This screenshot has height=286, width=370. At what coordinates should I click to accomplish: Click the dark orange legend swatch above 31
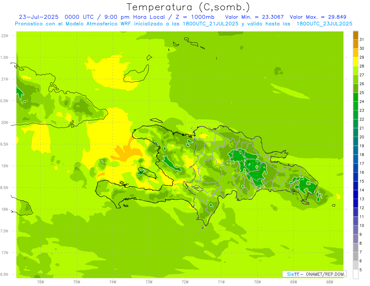[x=356, y=35]
